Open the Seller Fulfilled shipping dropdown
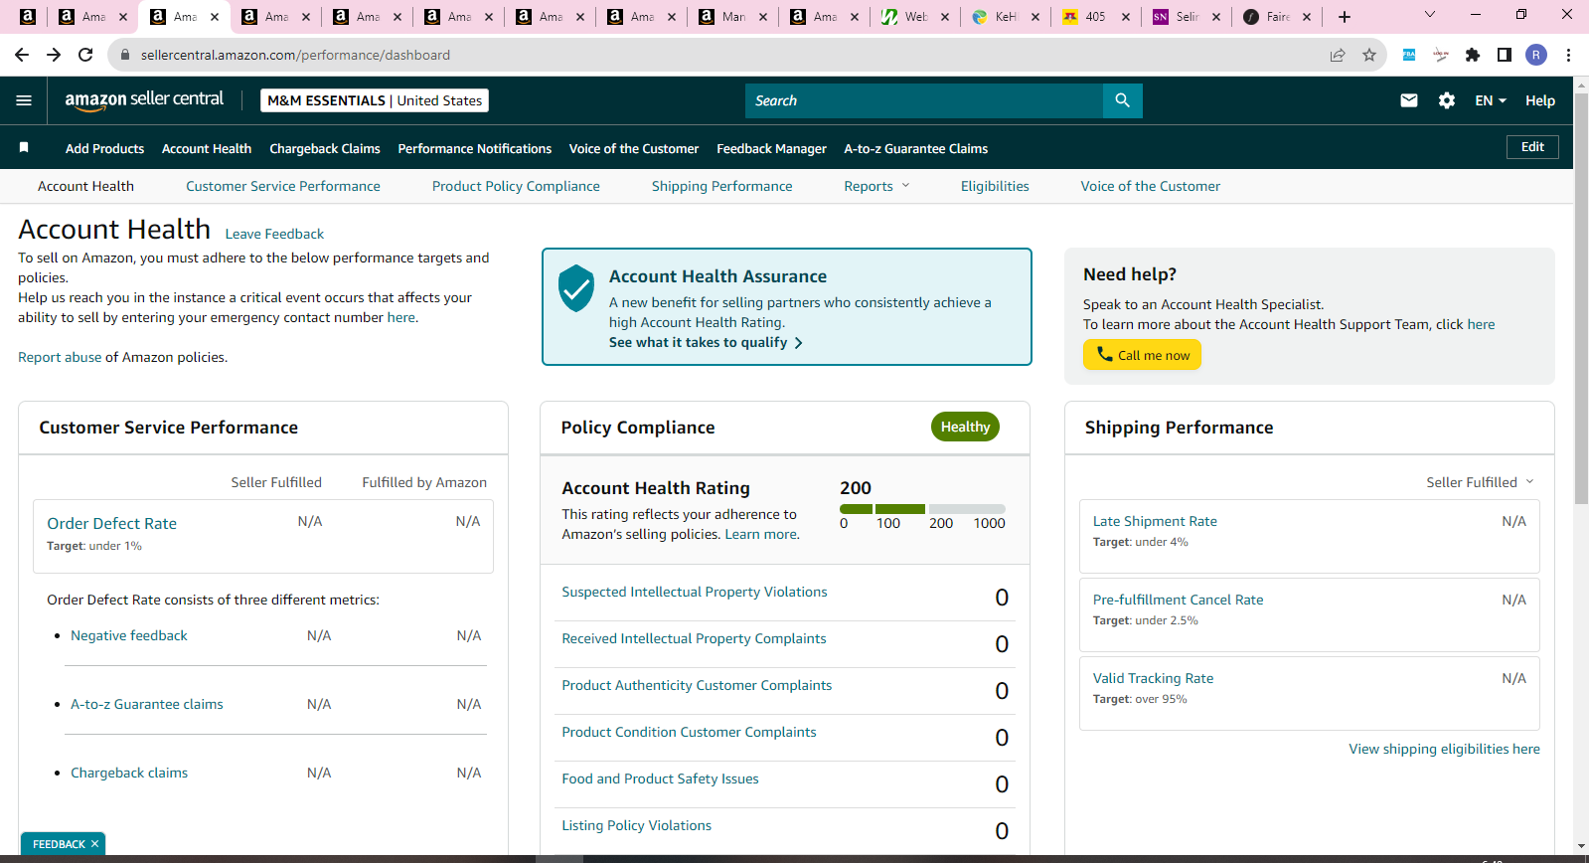Screen dimensions: 1589x863 pos(1481,482)
